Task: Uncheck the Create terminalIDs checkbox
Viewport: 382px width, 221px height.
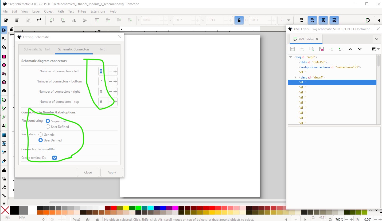Action: [x=54, y=158]
